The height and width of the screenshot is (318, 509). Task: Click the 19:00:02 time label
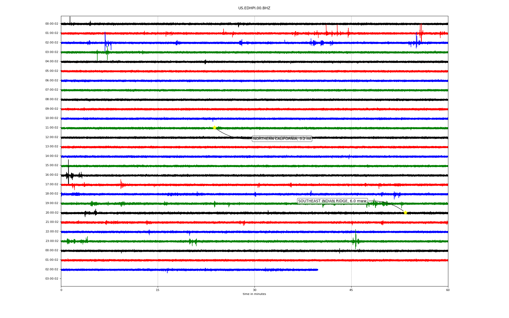click(52, 203)
